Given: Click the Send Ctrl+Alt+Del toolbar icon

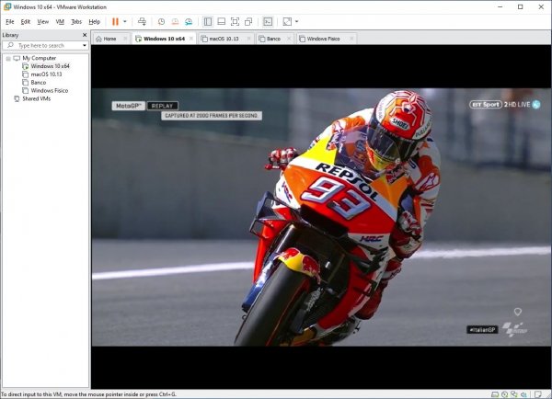Looking at the screenshot, I should click(142, 22).
